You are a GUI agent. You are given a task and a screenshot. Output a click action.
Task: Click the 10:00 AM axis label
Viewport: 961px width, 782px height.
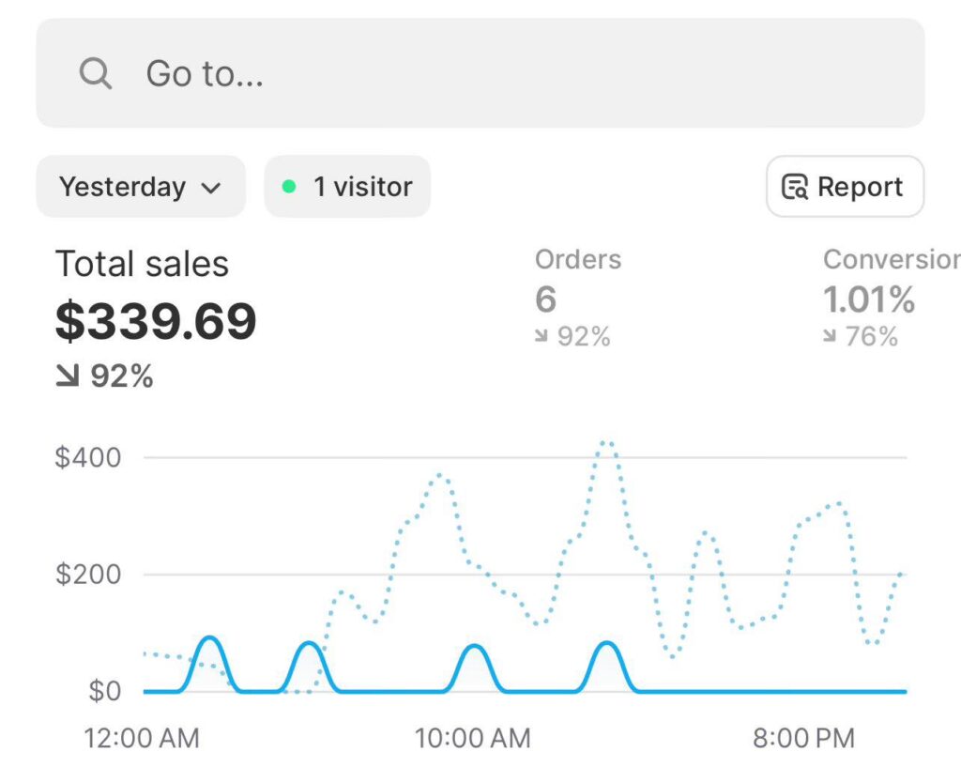coord(473,738)
